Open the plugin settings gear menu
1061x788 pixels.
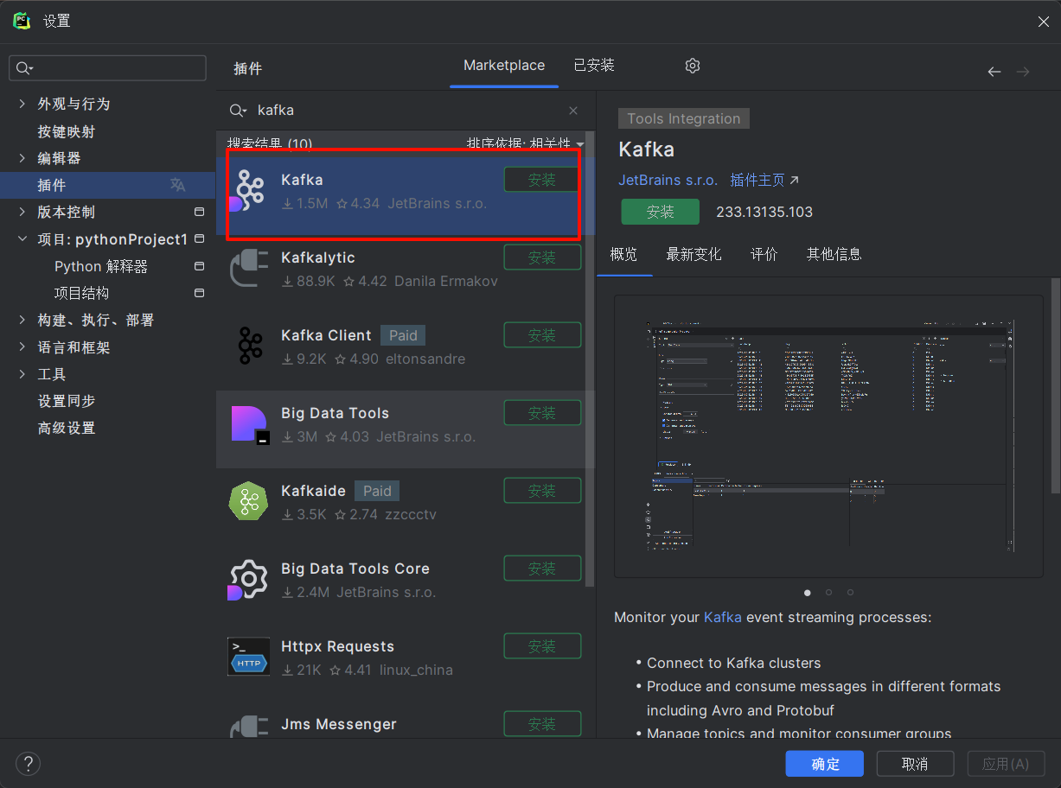[x=693, y=66]
